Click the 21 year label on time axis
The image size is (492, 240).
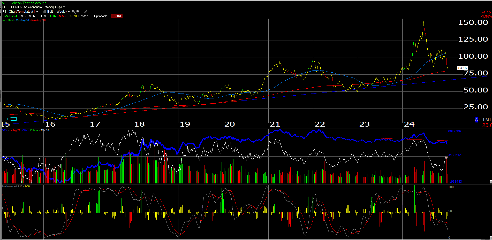tap(275, 124)
